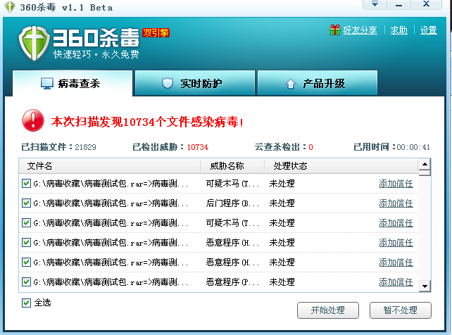
Task: Click 添加信任 for the second 可疑木马 row
Action: (396, 223)
